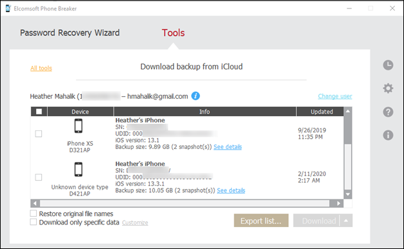Open the history clock icon in sidebar
Screen dimensions: 404x249
pyautogui.click(x=388, y=65)
